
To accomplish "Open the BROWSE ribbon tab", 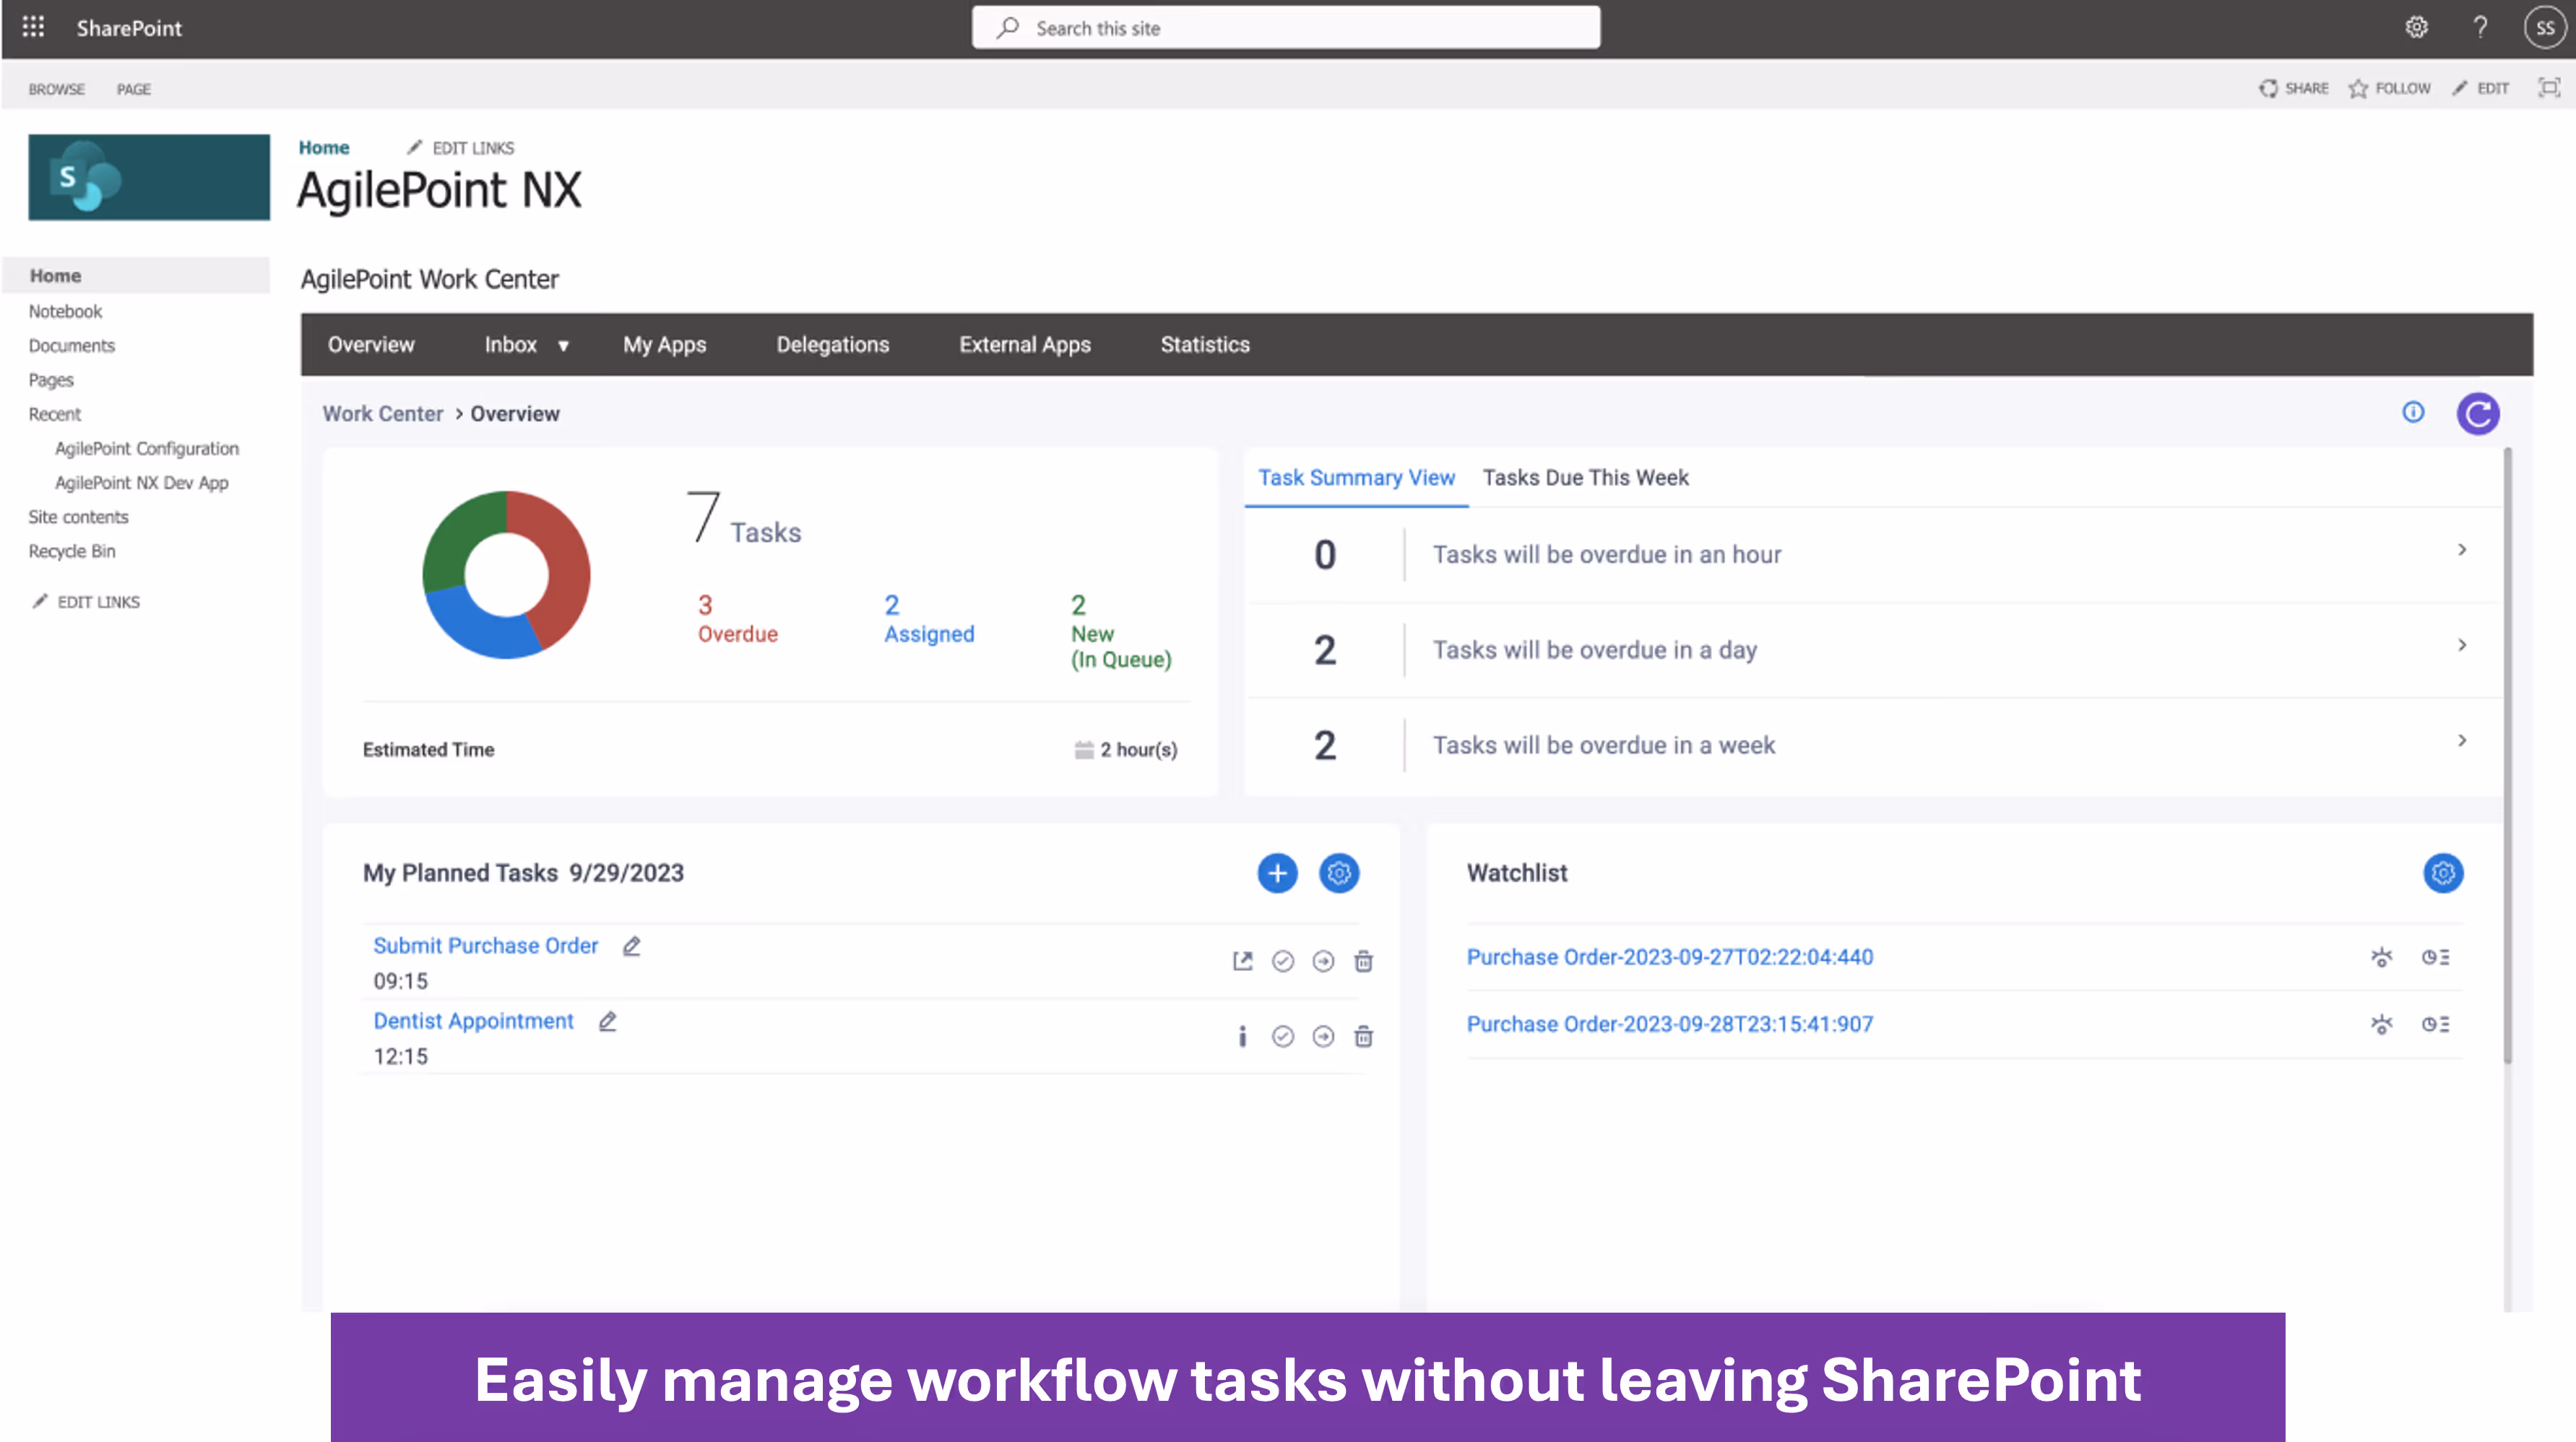I will [56, 89].
